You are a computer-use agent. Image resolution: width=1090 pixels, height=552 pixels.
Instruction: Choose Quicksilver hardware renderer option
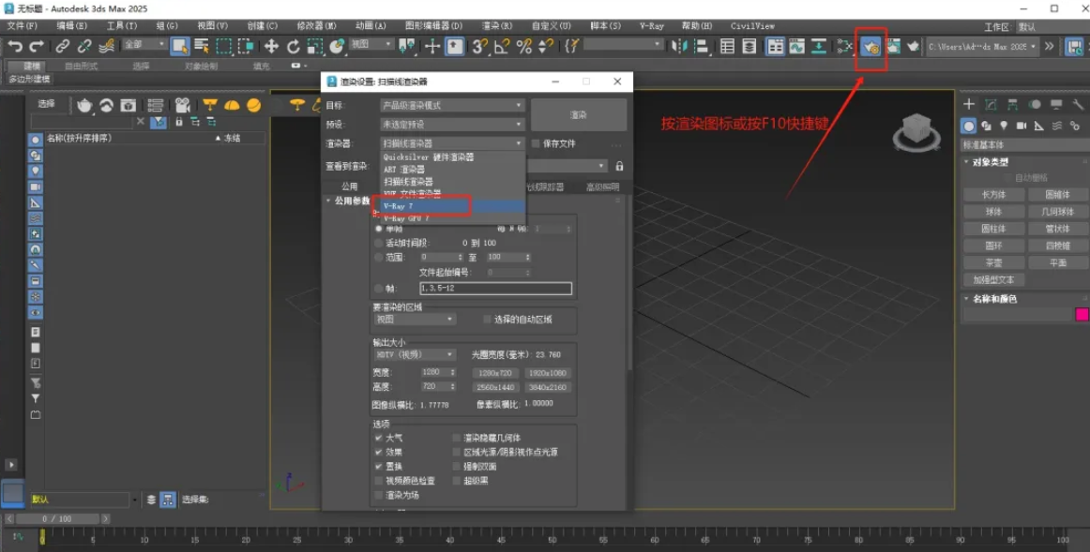pyautogui.click(x=452, y=157)
